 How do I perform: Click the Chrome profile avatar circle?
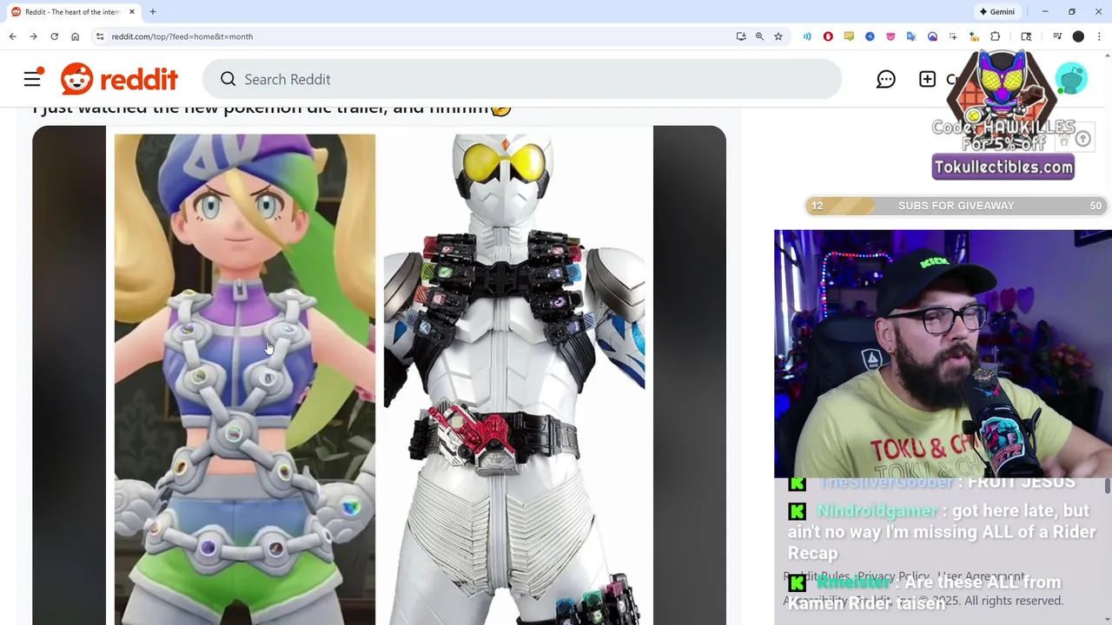pyautogui.click(x=1078, y=36)
